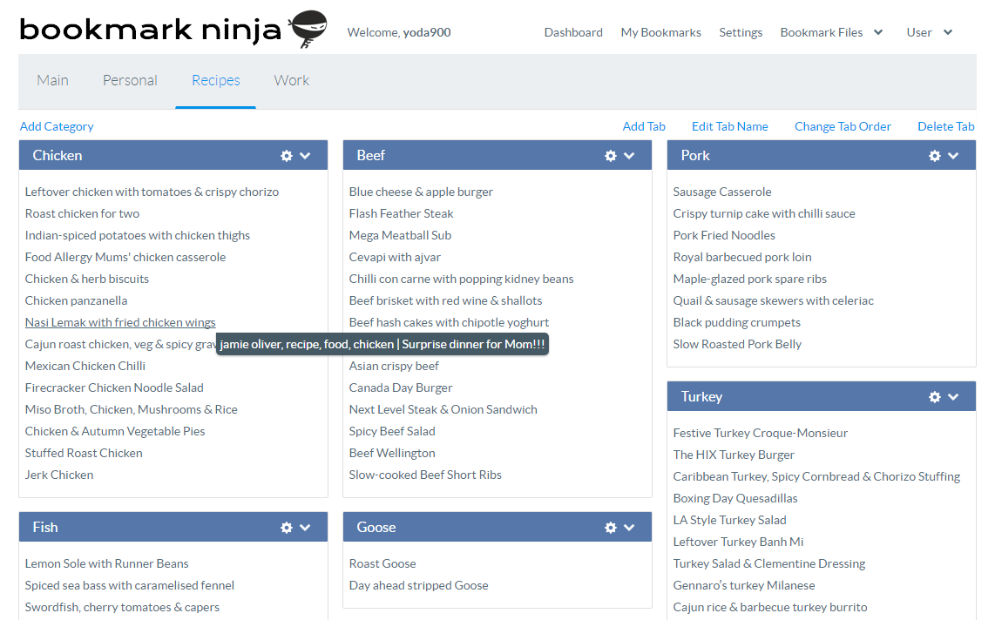Click the Delete Tab link

(945, 126)
